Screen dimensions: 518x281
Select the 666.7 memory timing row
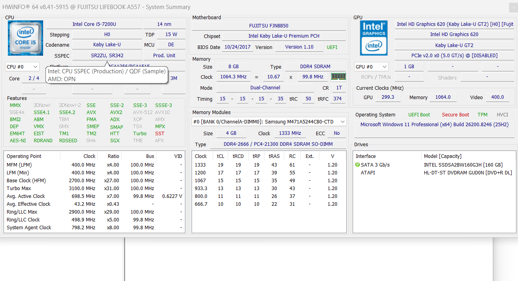pyautogui.click(x=269, y=204)
